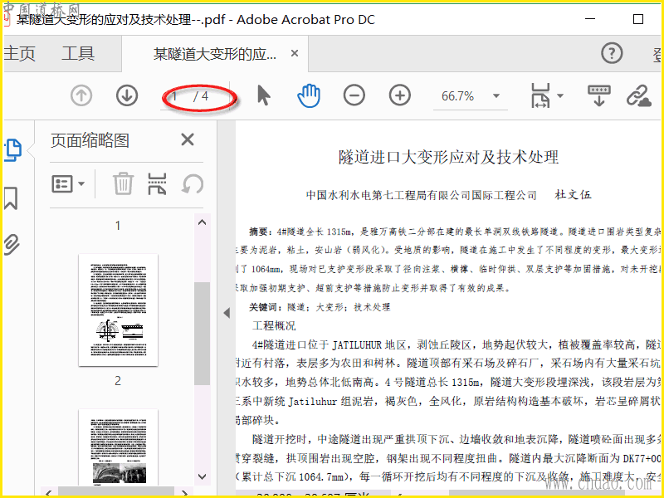Image resolution: width=664 pixels, height=498 pixels.
Task: Close the 页面缩略图 panel
Action: click(x=188, y=139)
